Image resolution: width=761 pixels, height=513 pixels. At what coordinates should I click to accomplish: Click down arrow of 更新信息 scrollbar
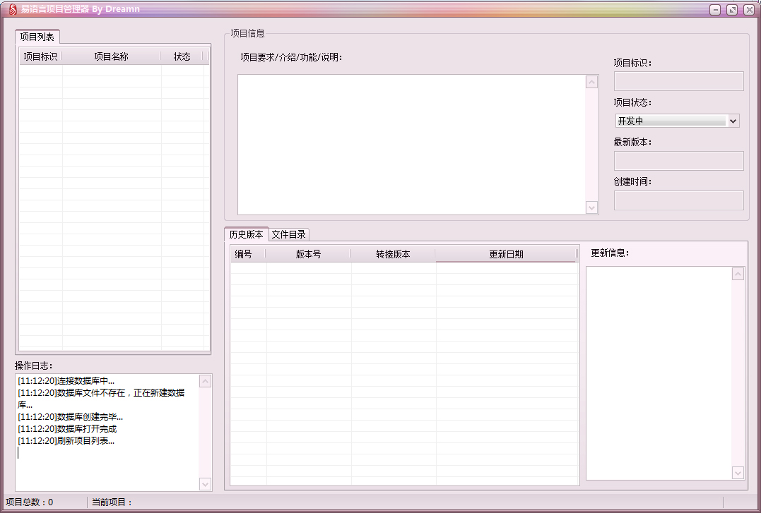[738, 473]
